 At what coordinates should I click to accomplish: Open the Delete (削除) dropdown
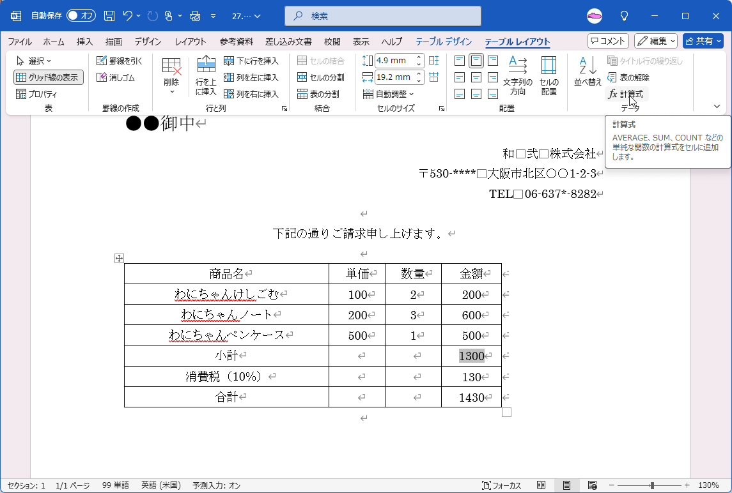pyautogui.click(x=171, y=76)
